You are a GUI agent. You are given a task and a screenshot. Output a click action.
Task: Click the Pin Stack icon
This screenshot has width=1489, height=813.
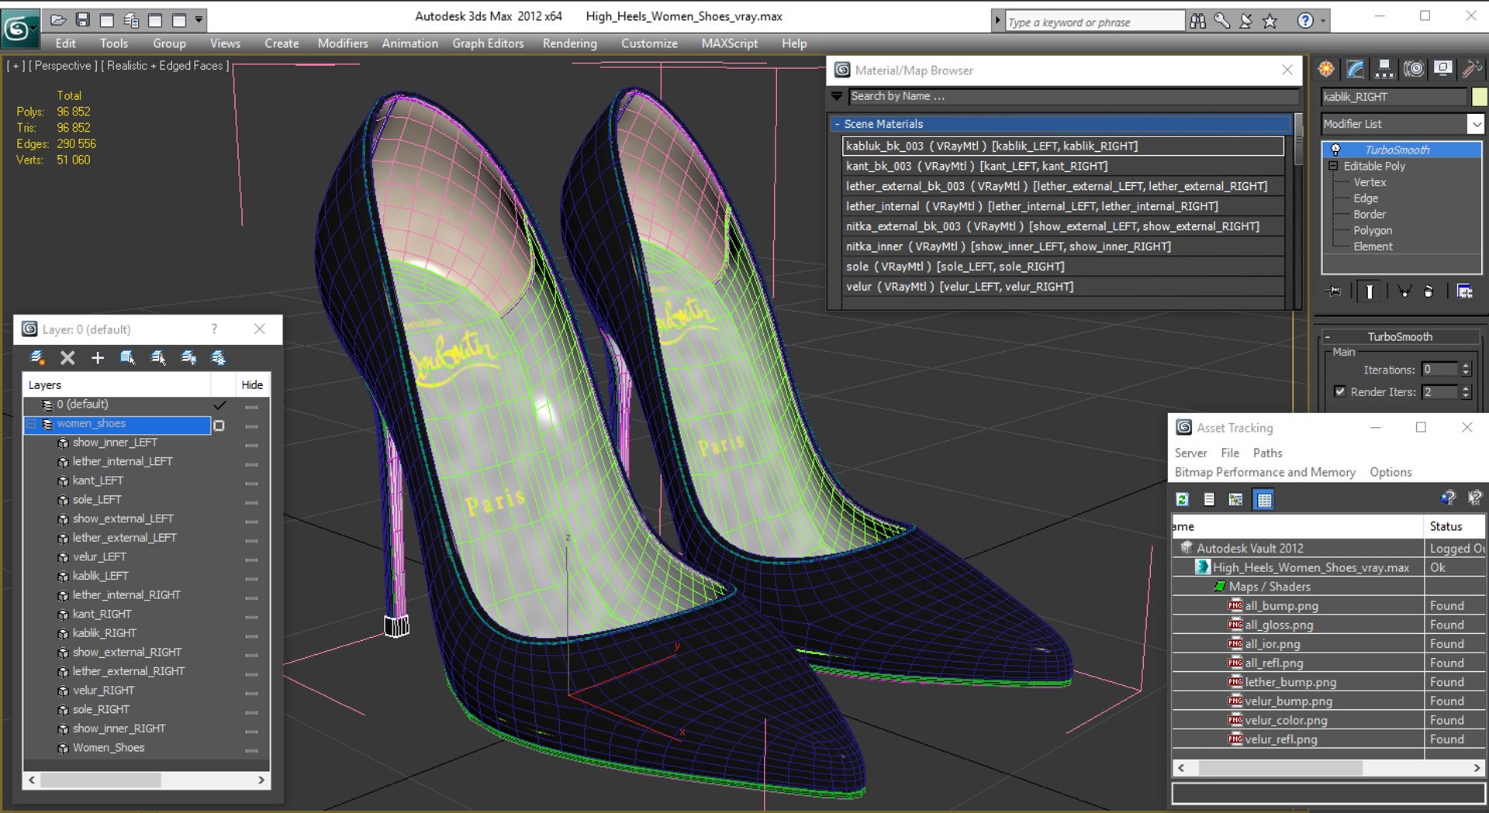tap(1335, 291)
